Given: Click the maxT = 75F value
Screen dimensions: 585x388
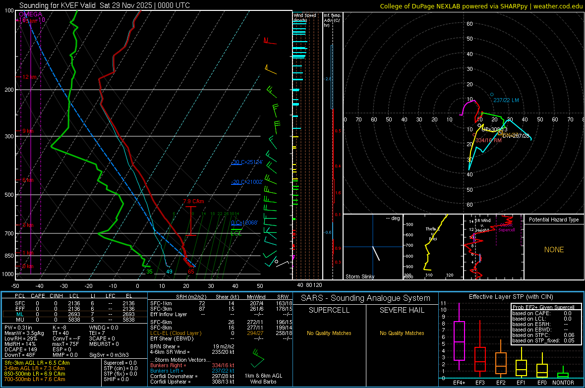Looking at the screenshot, I should tap(65, 344).
